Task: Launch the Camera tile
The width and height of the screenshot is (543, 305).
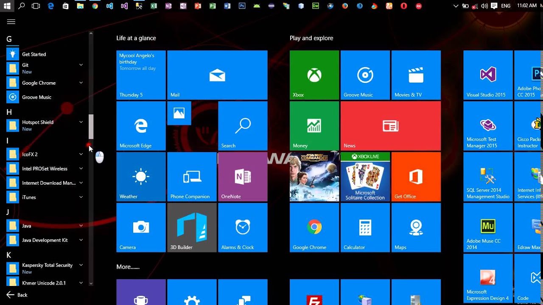Action: [x=141, y=227]
